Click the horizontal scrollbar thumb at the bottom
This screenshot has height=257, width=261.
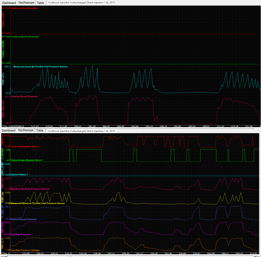coord(39,256)
